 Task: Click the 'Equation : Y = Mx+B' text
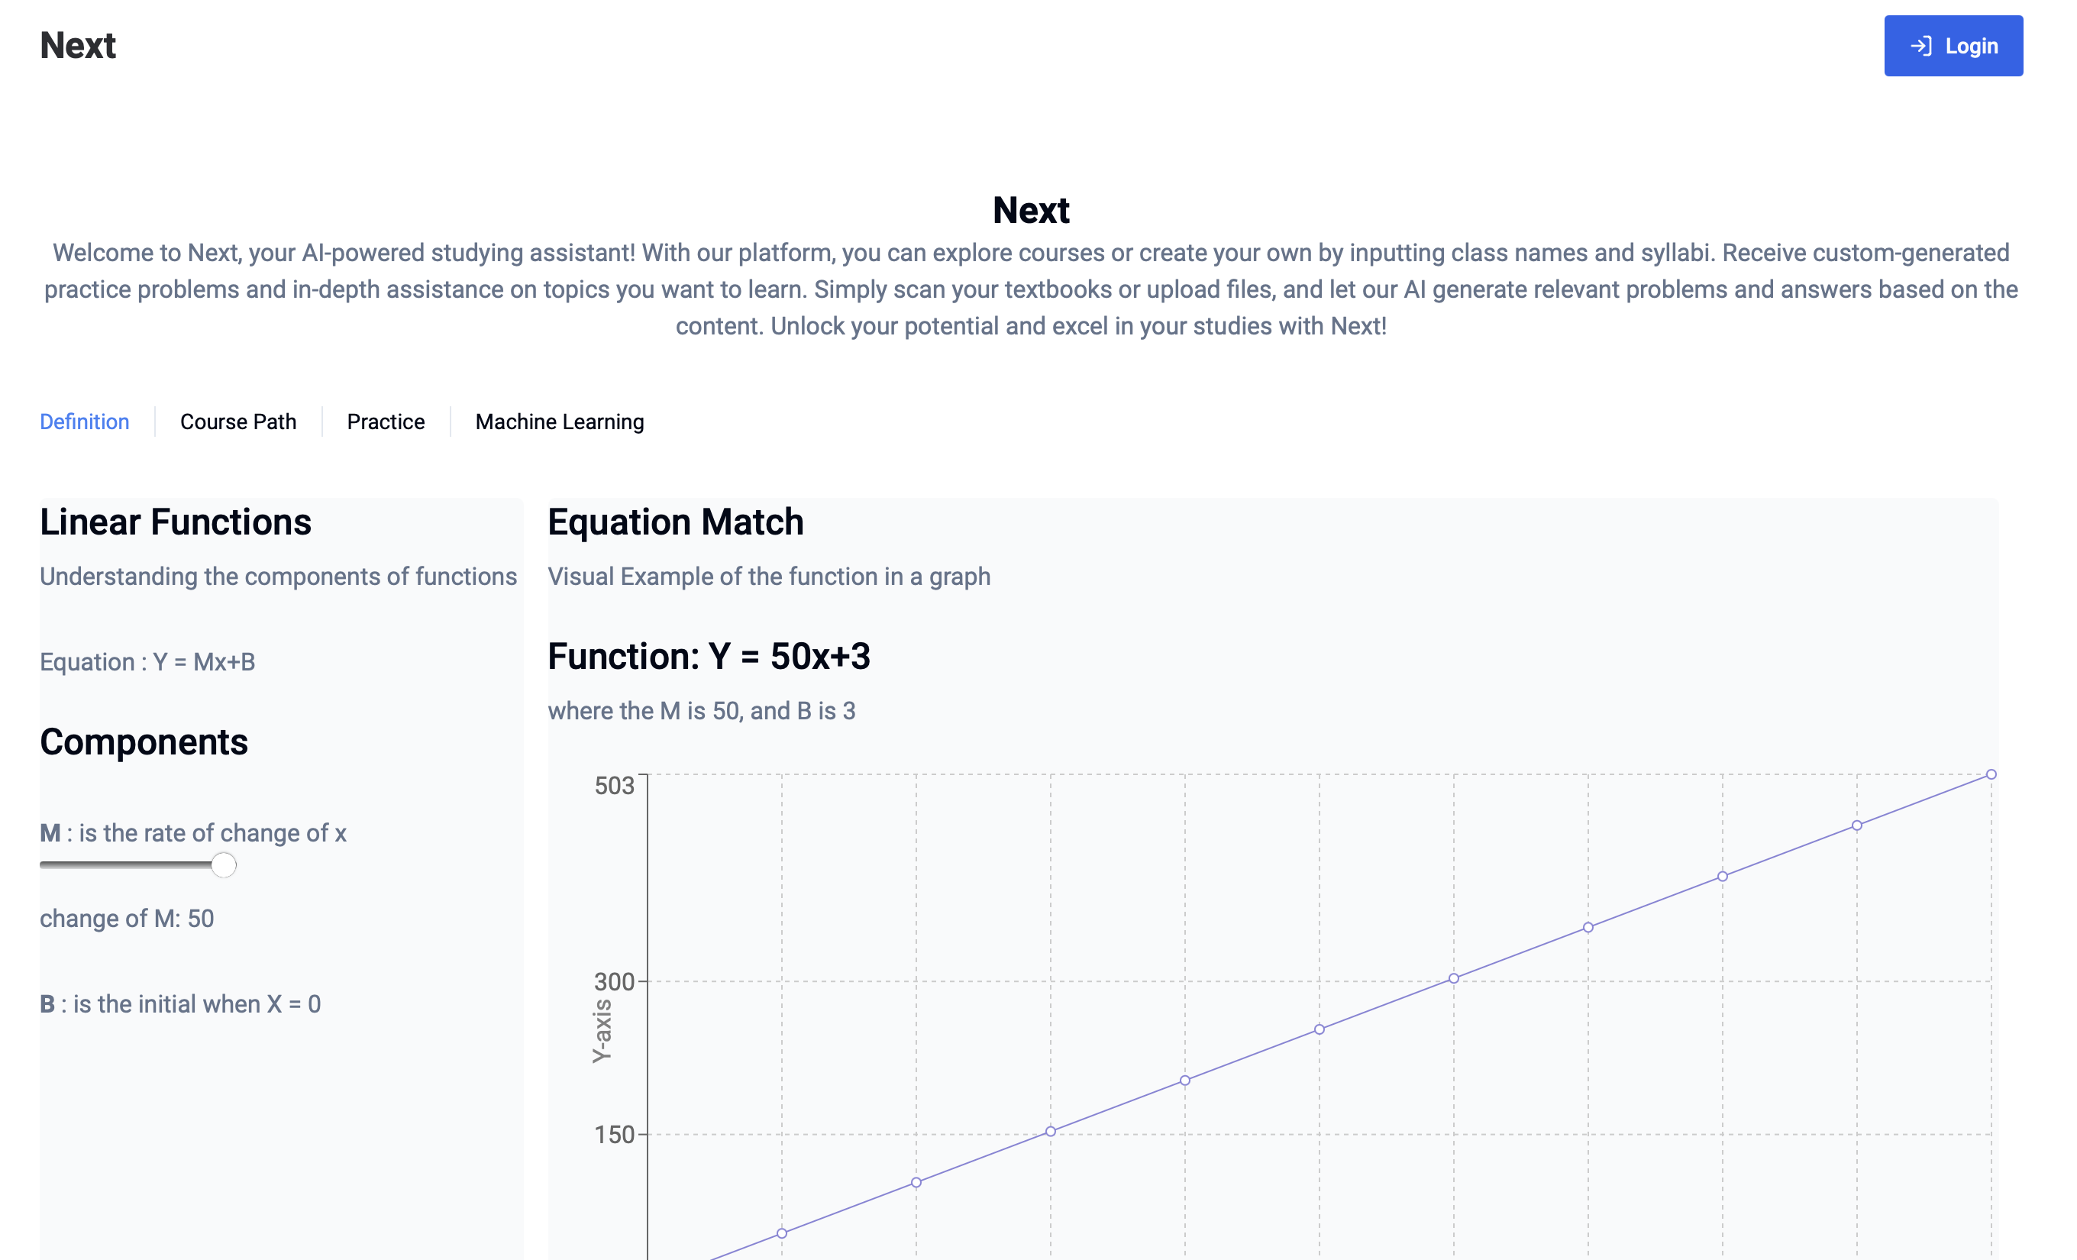click(147, 662)
